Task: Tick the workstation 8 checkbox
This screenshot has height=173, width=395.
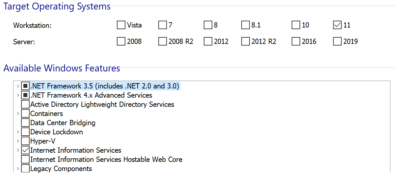Action: [208, 25]
